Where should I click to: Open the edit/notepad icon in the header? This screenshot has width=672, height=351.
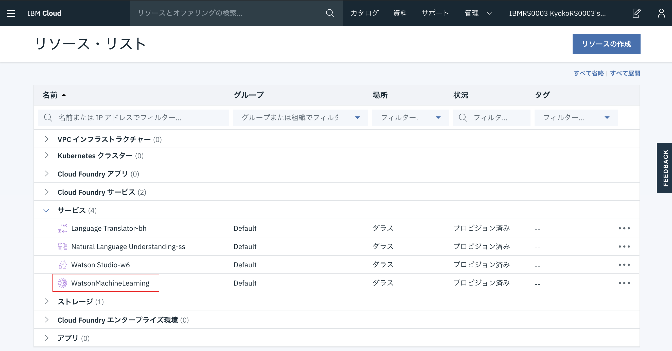click(636, 13)
